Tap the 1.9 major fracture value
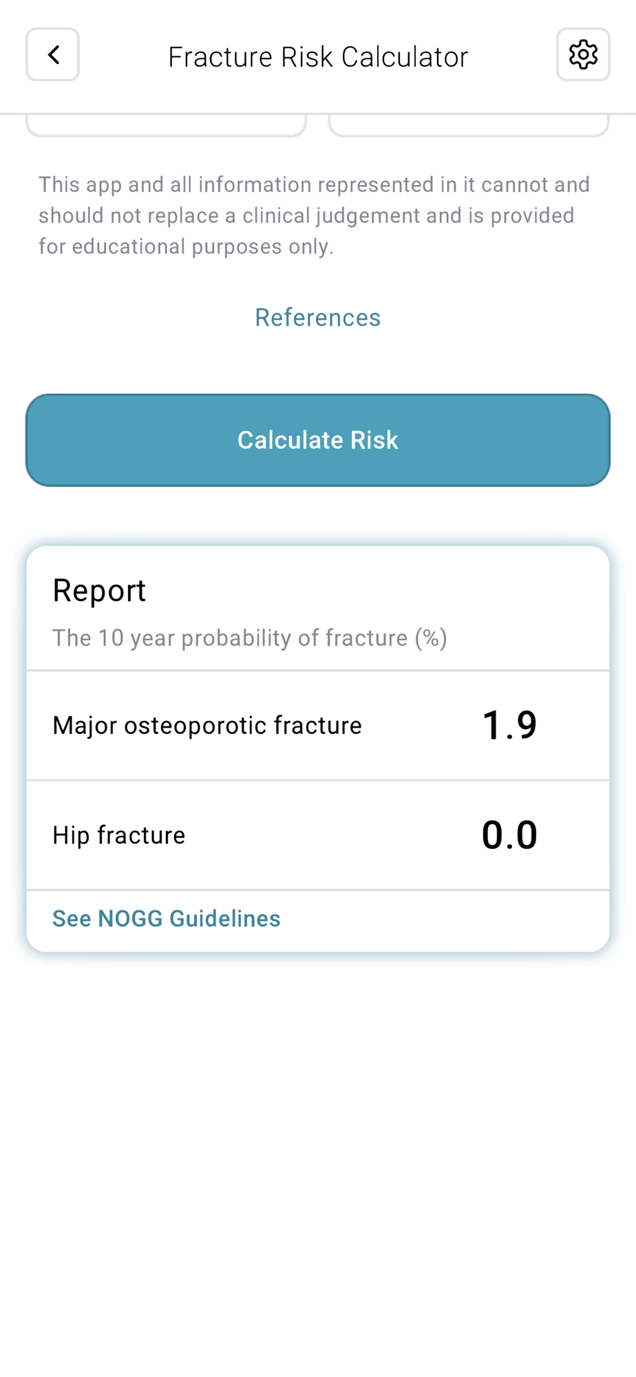636x1377 pixels. 509,726
